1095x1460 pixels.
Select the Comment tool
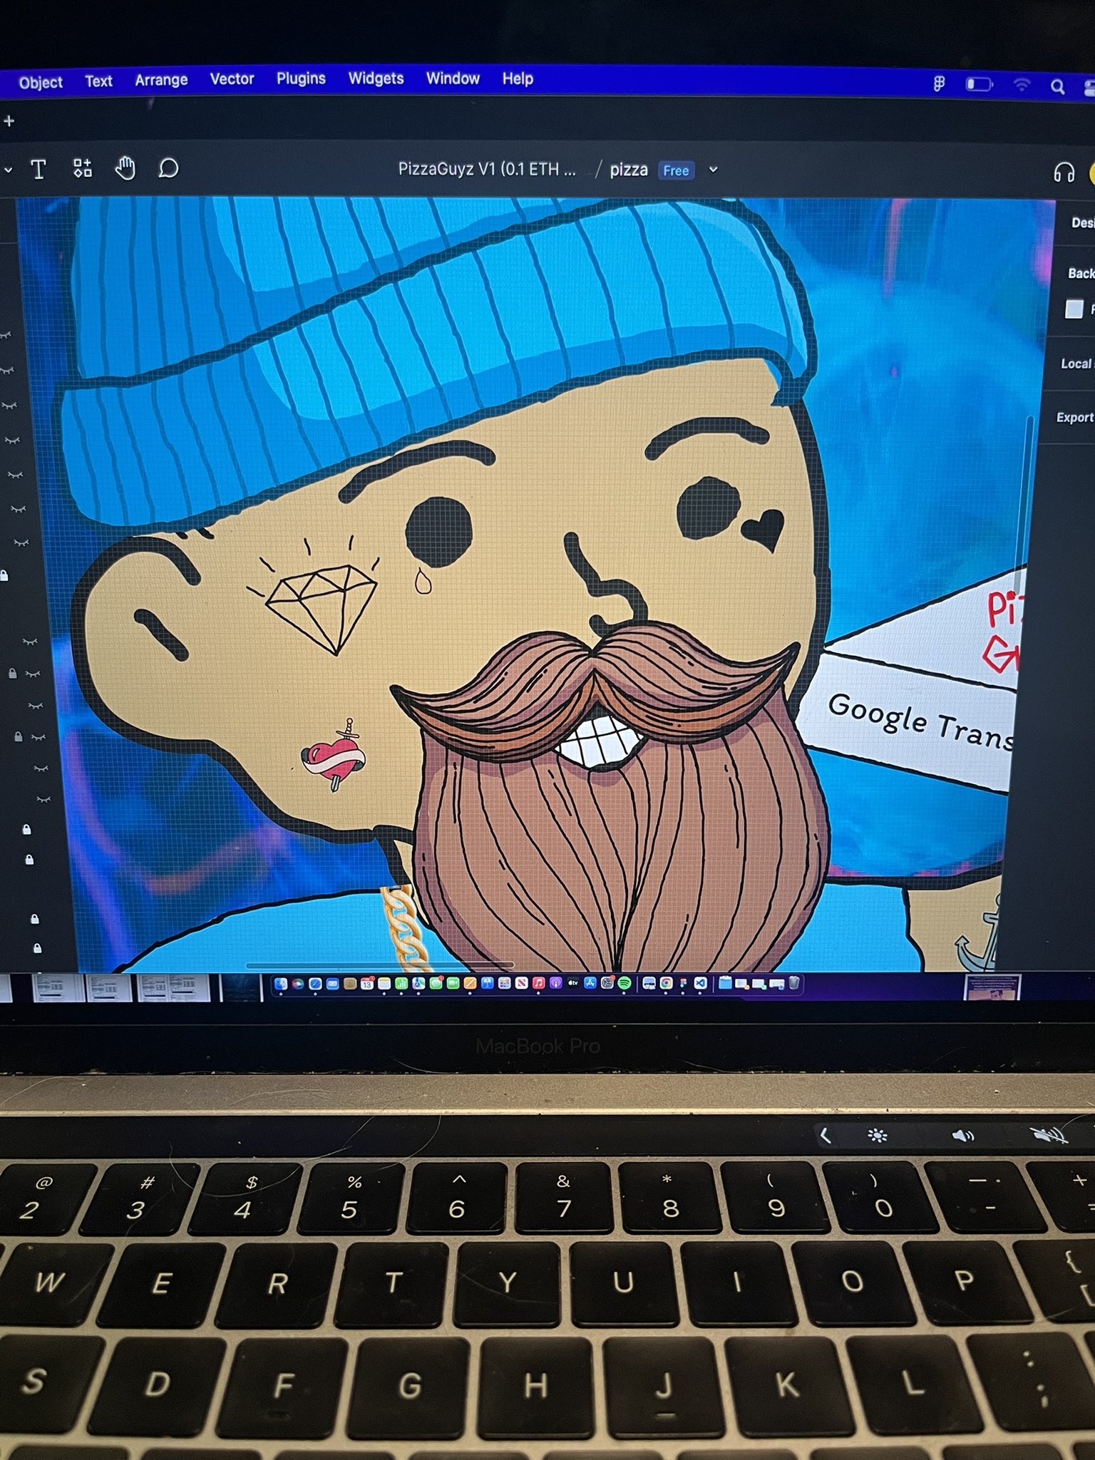pyautogui.click(x=168, y=169)
